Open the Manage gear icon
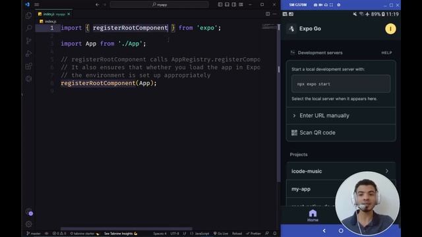The image size is (422, 237). coord(29,224)
